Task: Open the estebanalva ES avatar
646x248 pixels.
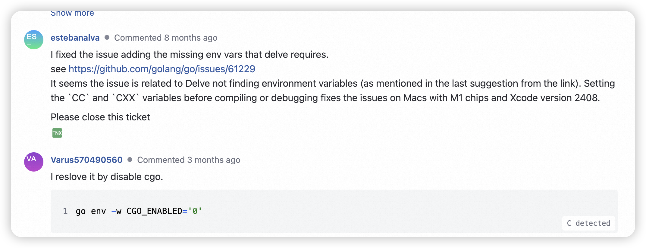Action: tap(34, 40)
